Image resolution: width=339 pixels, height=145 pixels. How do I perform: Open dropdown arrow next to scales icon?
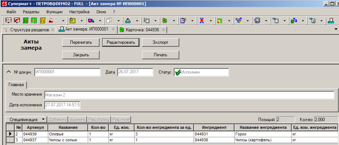137,21
